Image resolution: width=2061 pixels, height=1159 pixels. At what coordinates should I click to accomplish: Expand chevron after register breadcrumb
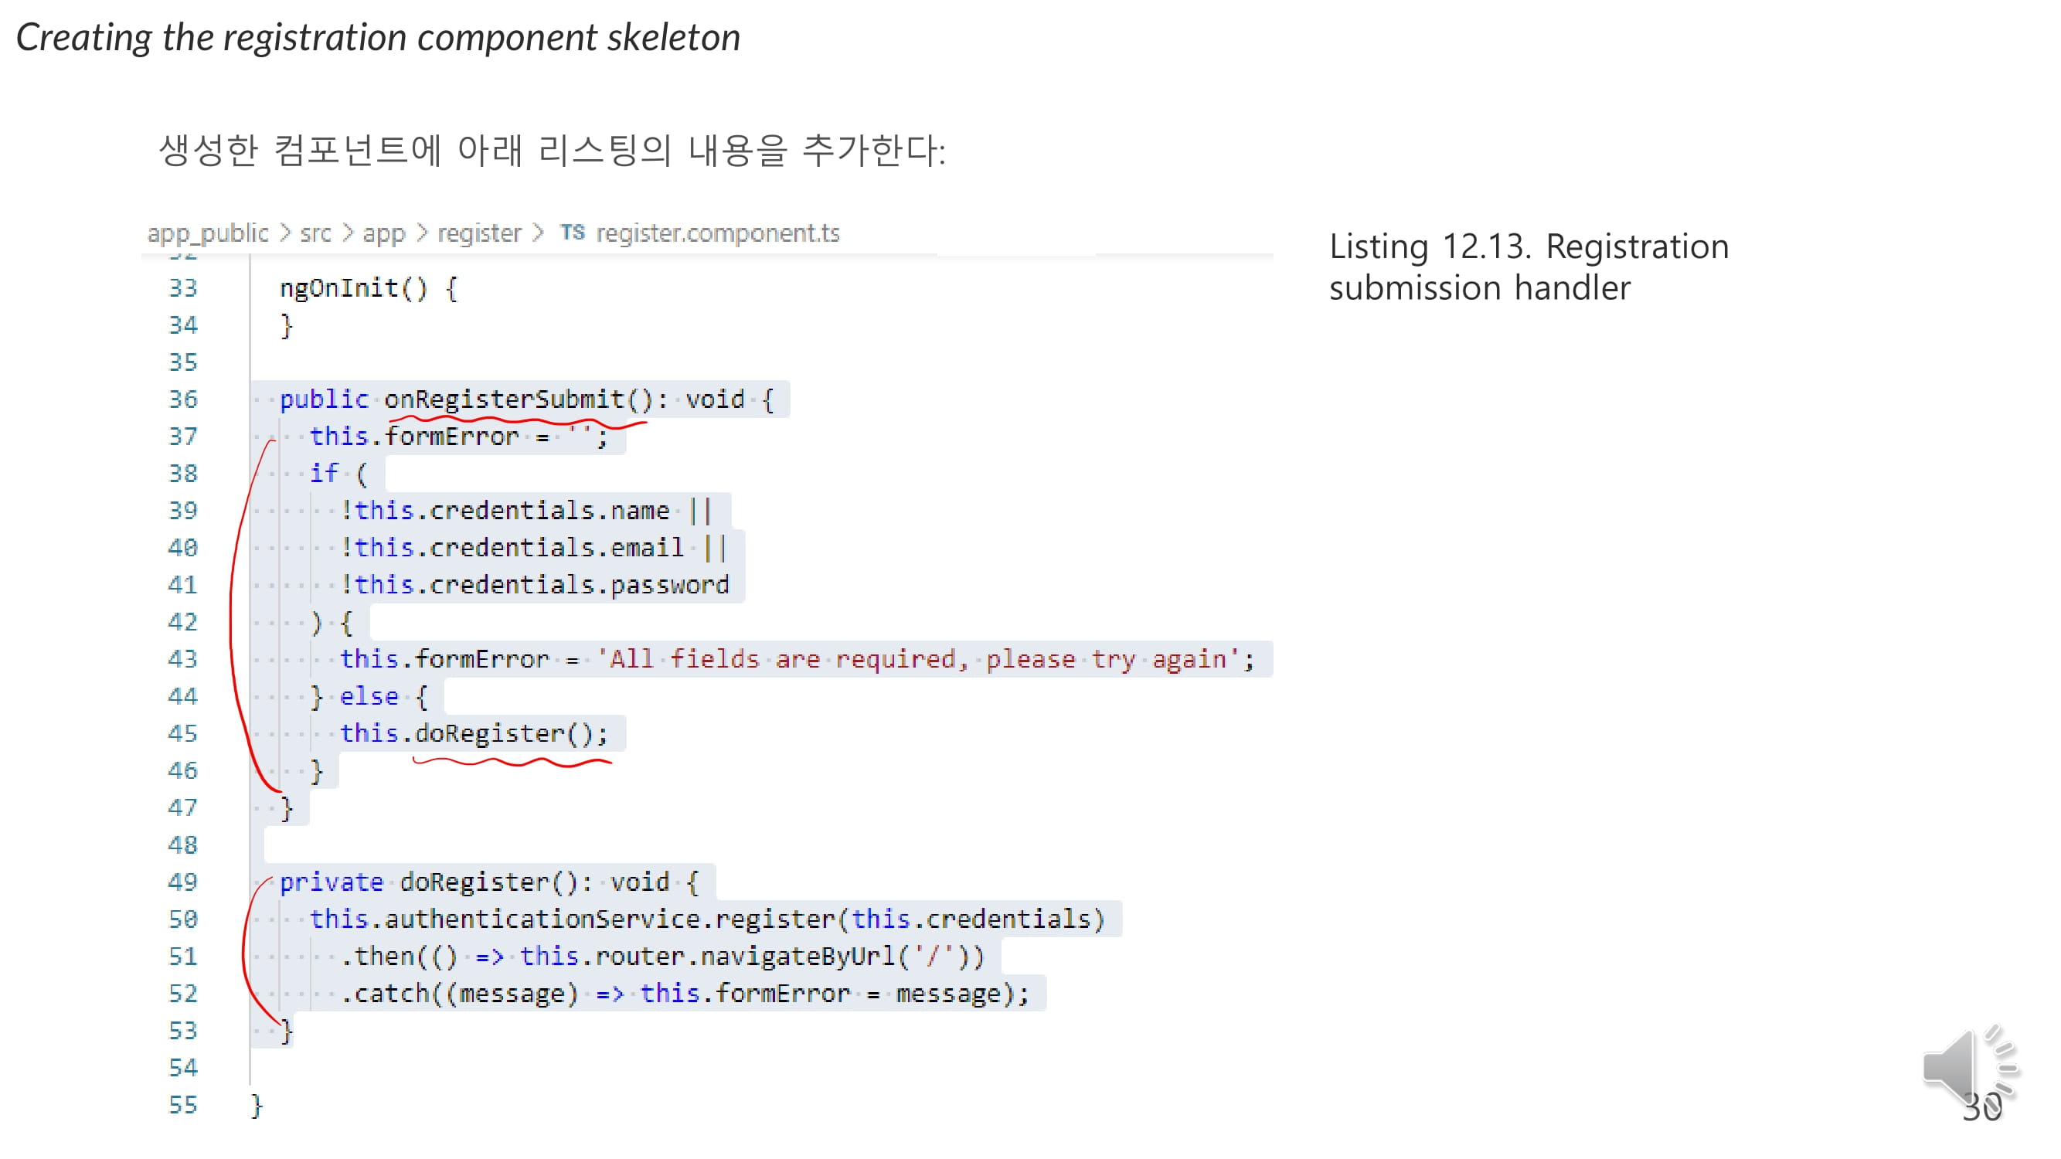pyautogui.click(x=539, y=233)
